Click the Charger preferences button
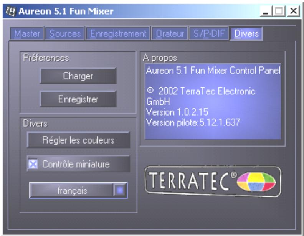 78,76
